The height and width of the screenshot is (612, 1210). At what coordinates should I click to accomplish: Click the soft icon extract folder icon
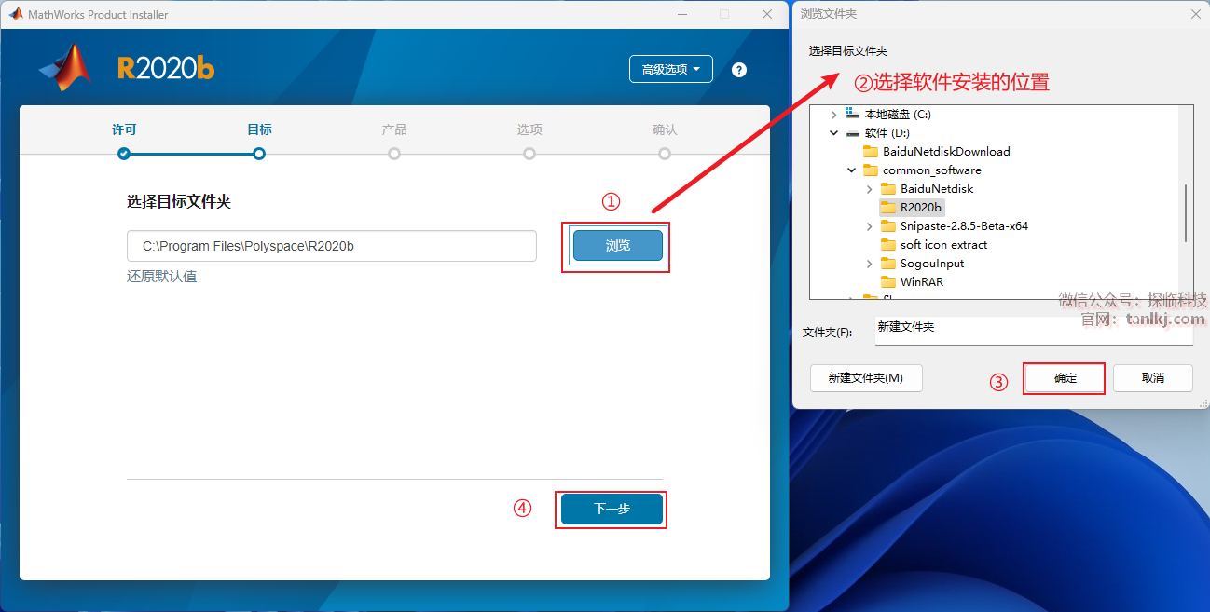888,244
